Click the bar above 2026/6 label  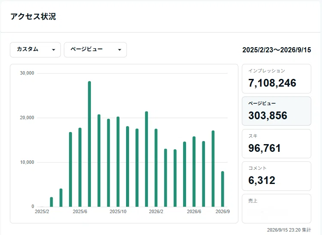[194, 172]
